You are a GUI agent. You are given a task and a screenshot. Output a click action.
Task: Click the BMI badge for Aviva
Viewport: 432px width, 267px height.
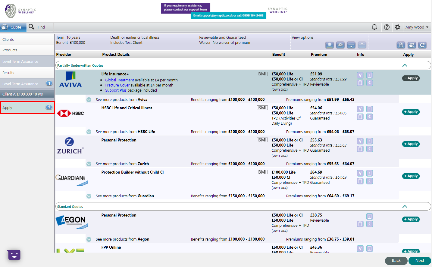(262, 74)
